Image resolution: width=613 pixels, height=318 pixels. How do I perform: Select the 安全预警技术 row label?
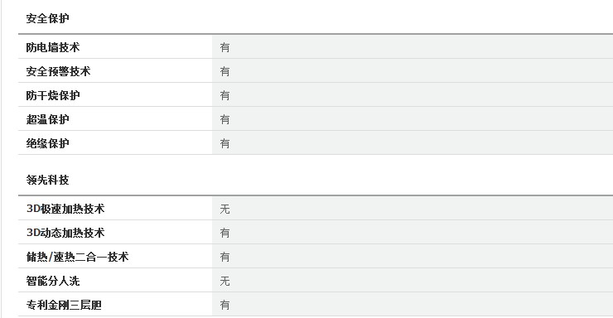[58, 71]
